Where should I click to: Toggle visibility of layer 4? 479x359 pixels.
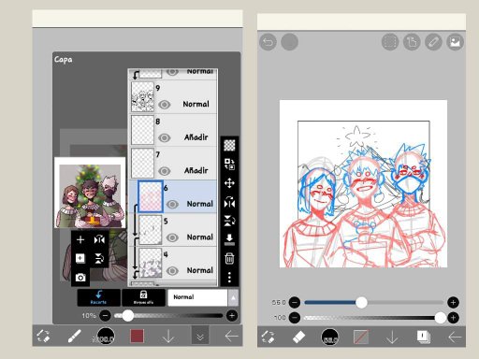click(172, 270)
